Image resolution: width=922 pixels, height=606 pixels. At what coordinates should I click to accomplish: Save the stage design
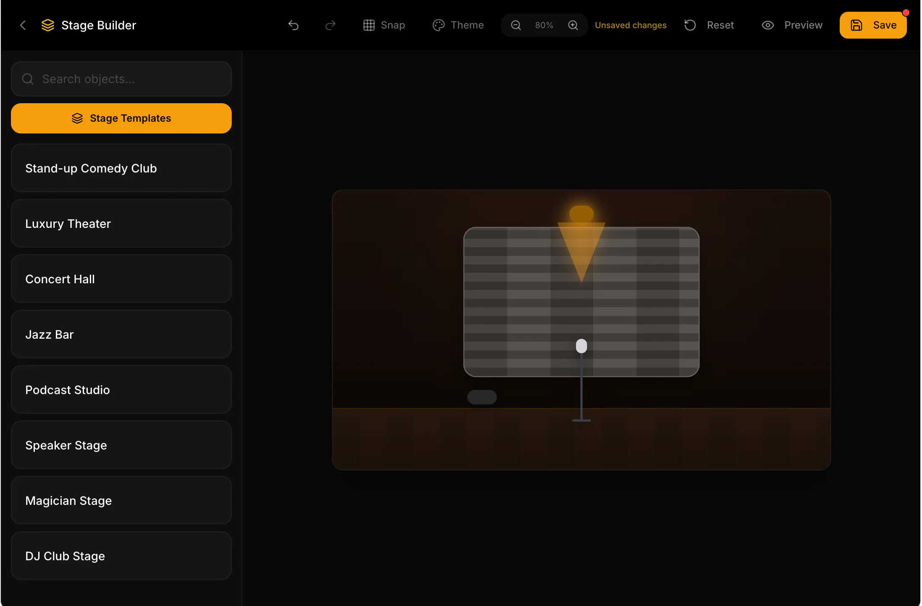(x=873, y=25)
